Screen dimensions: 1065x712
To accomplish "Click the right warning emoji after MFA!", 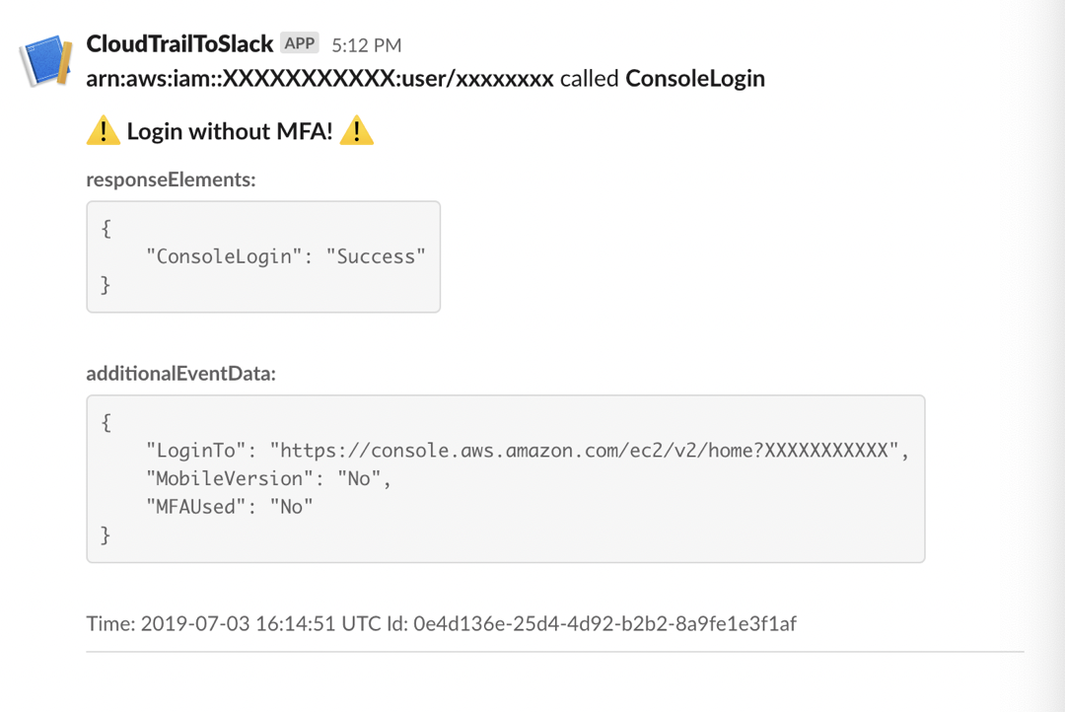I will [x=357, y=131].
